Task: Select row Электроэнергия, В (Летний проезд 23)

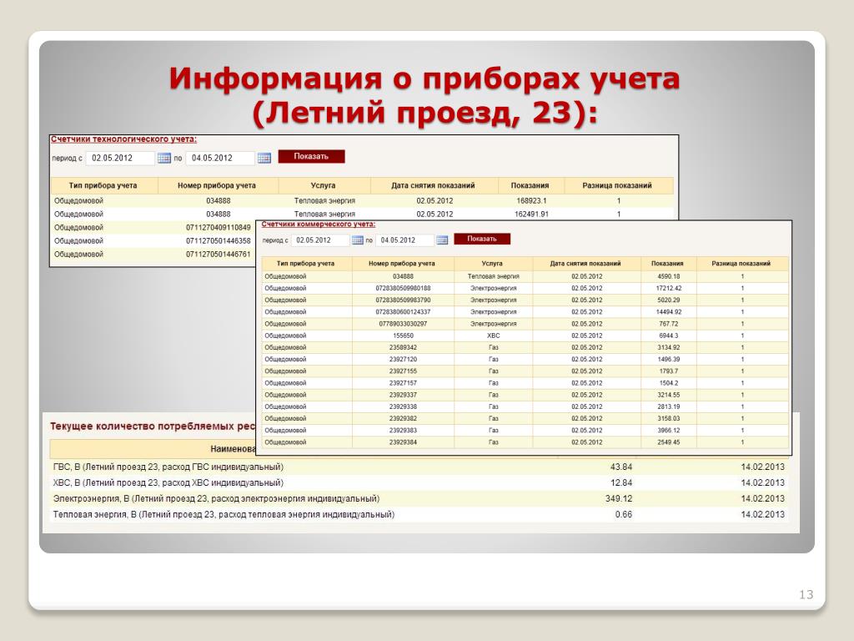Action: pyautogui.click(x=419, y=499)
